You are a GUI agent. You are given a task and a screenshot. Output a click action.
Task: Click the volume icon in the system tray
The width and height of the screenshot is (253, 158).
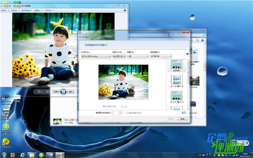(x=237, y=155)
